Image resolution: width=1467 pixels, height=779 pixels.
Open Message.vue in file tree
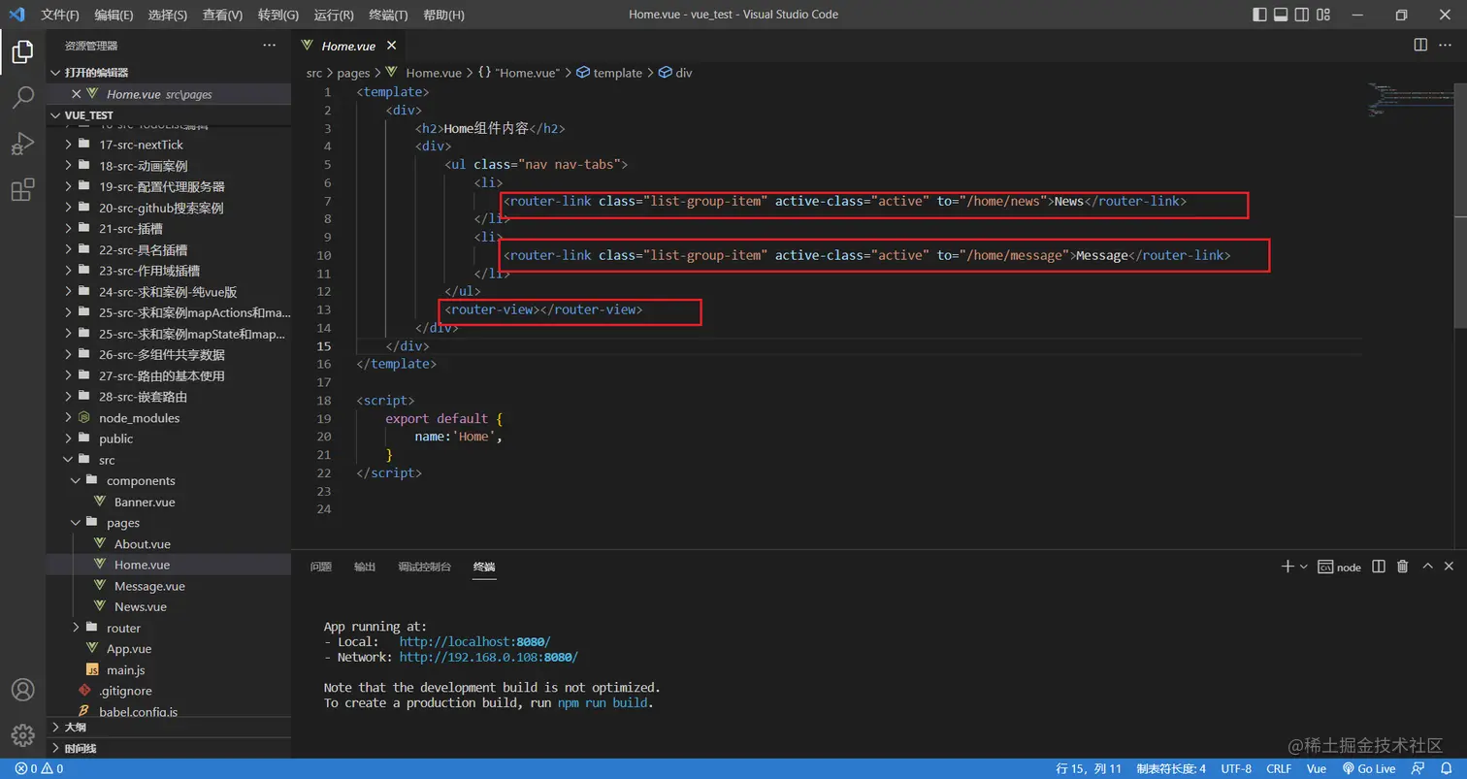169,586
